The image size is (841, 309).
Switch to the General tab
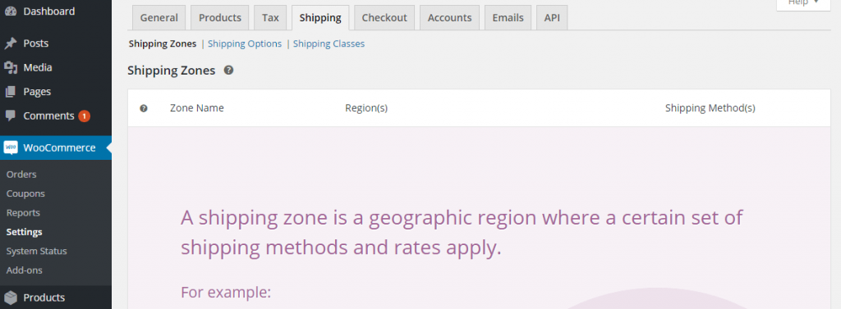pyautogui.click(x=159, y=18)
